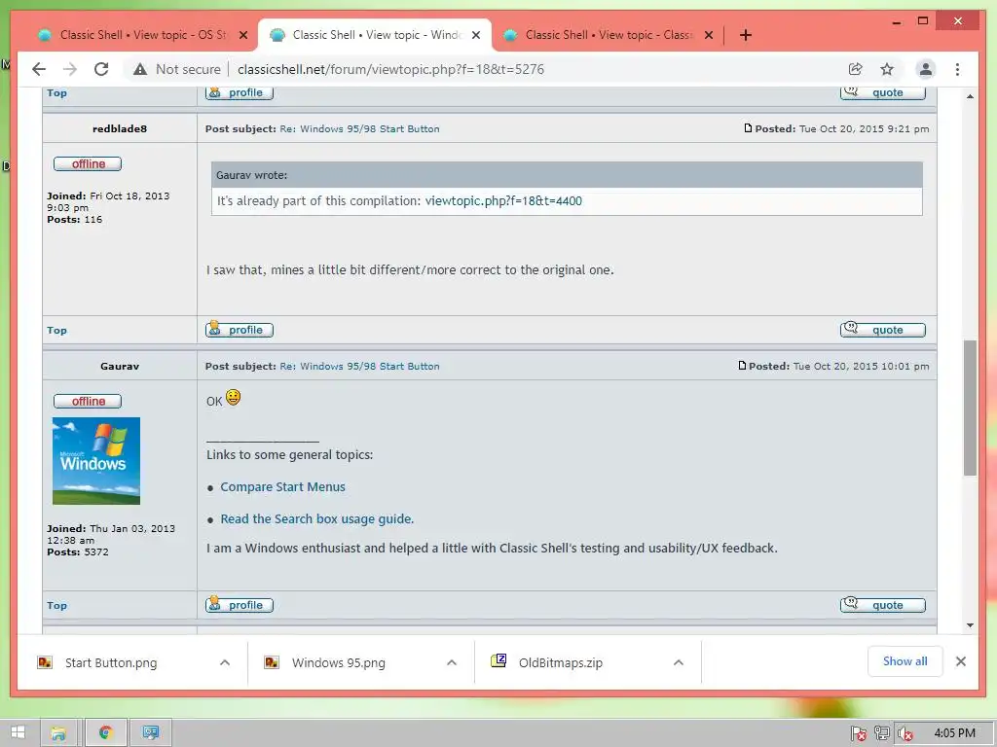Click the topmost profile button

(x=240, y=92)
